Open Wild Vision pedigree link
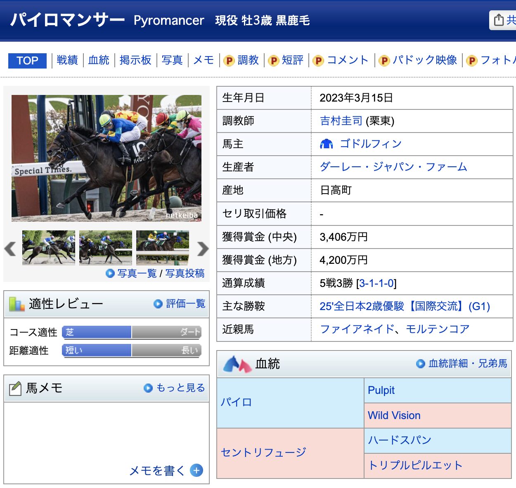Screen dimensions: 516x488 point(394,415)
